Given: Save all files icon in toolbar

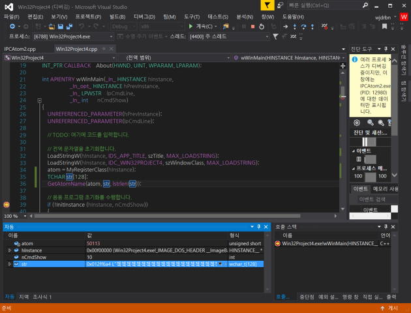Looking at the screenshot, I should pyautogui.click(x=69, y=27).
